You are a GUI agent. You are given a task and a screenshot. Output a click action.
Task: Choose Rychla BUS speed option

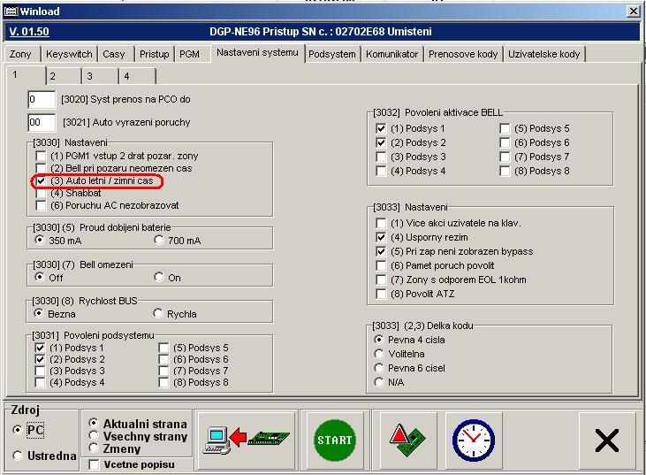[x=159, y=313]
